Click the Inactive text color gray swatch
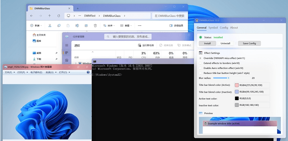The width and height of the screenshot is (288, 141). coord(237,105)
